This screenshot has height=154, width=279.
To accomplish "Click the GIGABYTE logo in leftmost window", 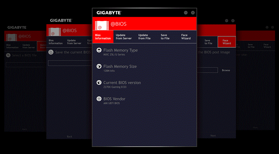I will (x=17, y=27).
